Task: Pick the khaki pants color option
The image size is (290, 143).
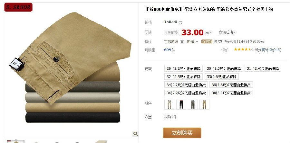Action: point(204,104)
